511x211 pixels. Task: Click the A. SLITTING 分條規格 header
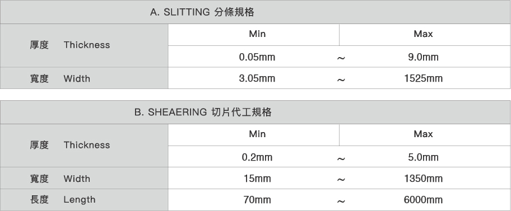(x=202, y=12)
